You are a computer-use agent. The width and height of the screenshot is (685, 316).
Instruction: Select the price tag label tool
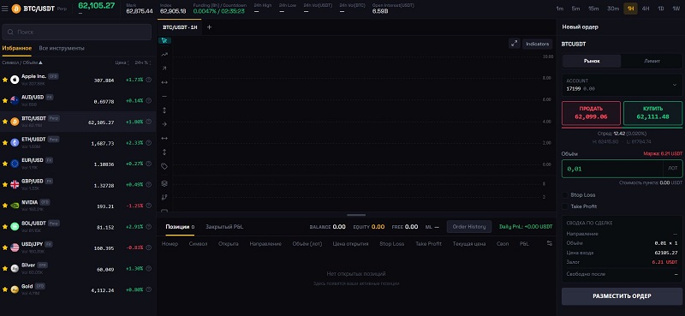[164, 166]
